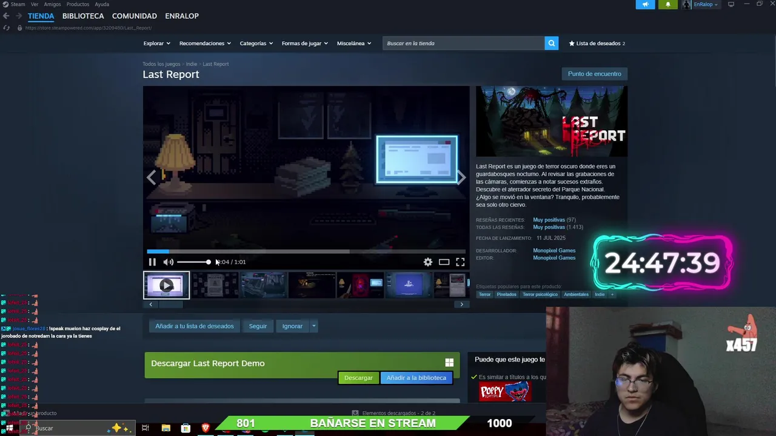Show next media with right arrow on video

[461, 177]
